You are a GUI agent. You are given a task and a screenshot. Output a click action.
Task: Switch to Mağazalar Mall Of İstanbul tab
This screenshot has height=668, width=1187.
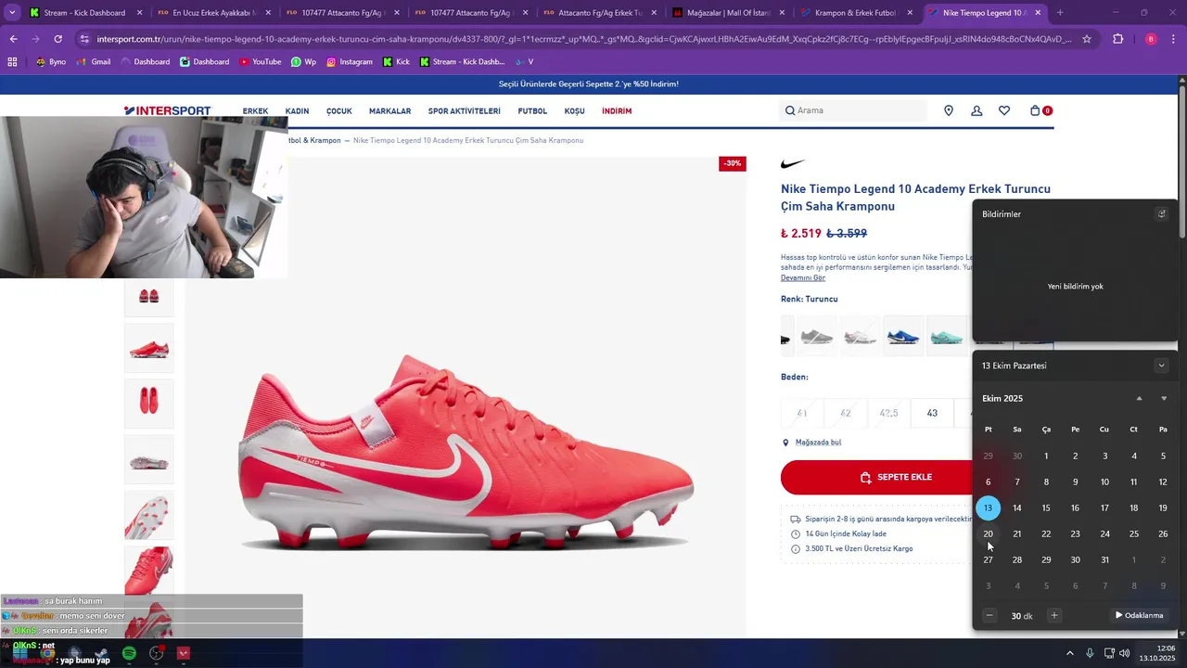click(728, 13)
